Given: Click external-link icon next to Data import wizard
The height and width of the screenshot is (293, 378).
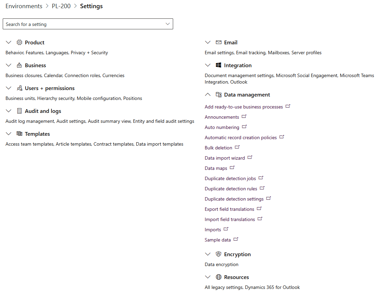Looking at the screenshot, I should pos(250,157).
